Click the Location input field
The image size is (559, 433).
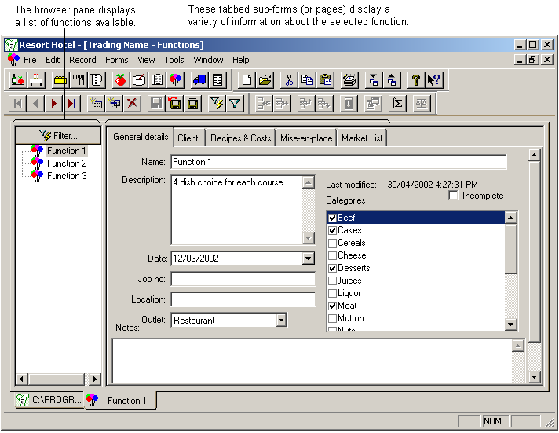tap(243, 299)
